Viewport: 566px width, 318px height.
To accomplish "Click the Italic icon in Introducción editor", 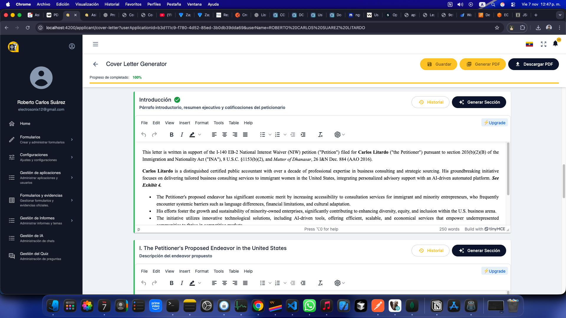I will click(182, 135).
